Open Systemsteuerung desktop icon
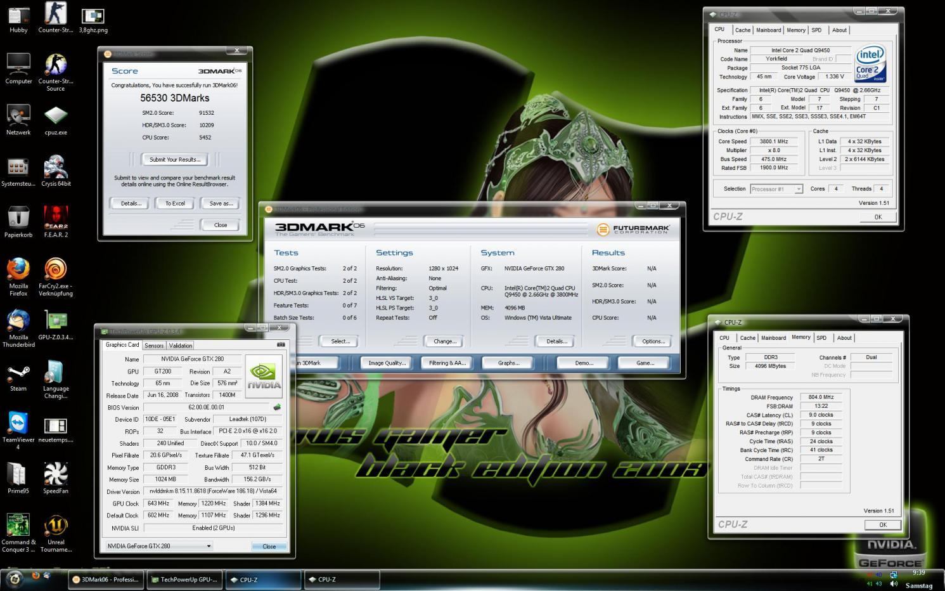The height and width of the screenshot is (591, 945). tap(18, 171)
